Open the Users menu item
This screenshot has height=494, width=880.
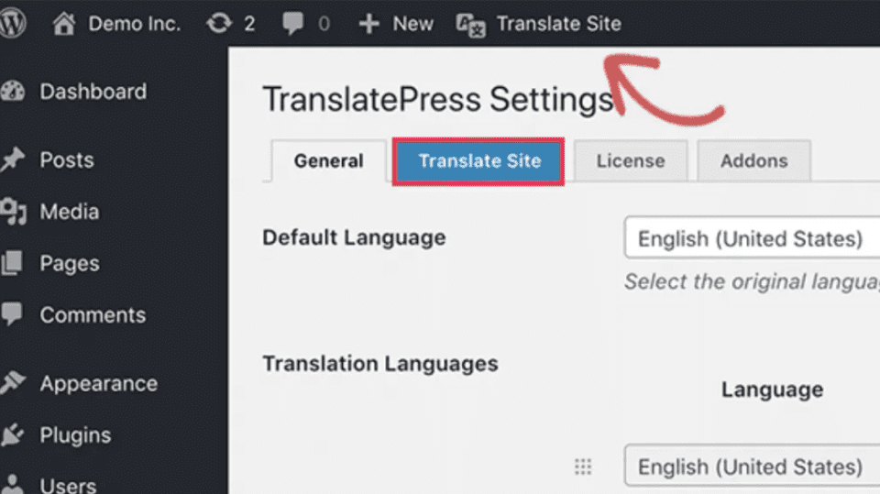pyautogui.click(x=68, y=485)
